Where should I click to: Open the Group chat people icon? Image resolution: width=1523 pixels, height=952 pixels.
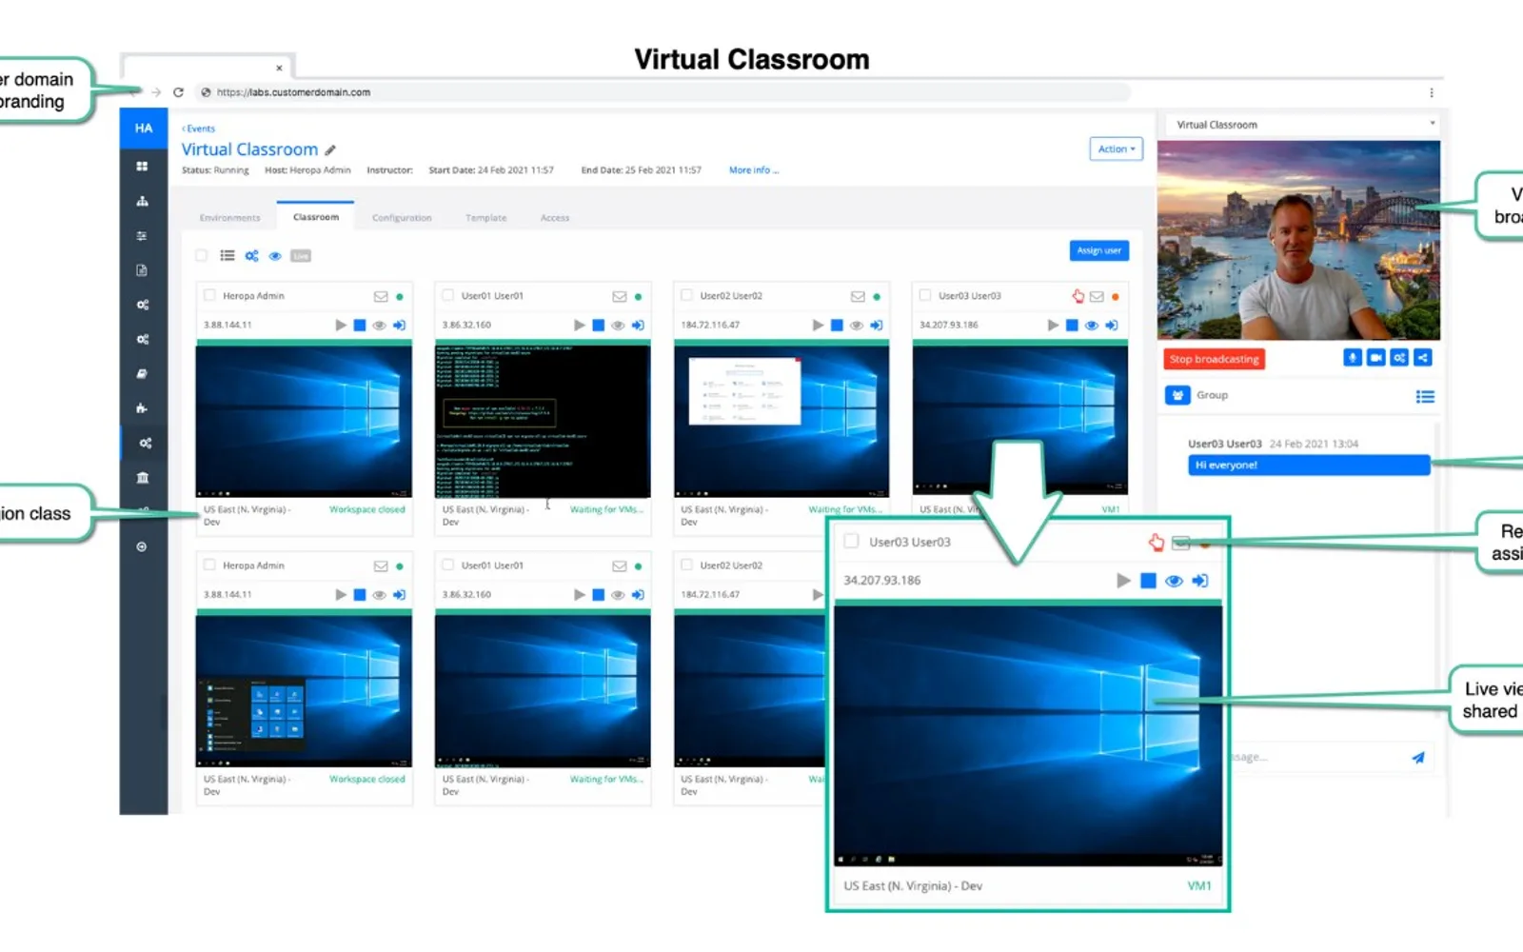point(1177,395)
